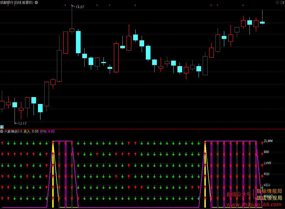
Task: Click the KDJ row label
Action: pyautogui.click(x=267, y=185)
